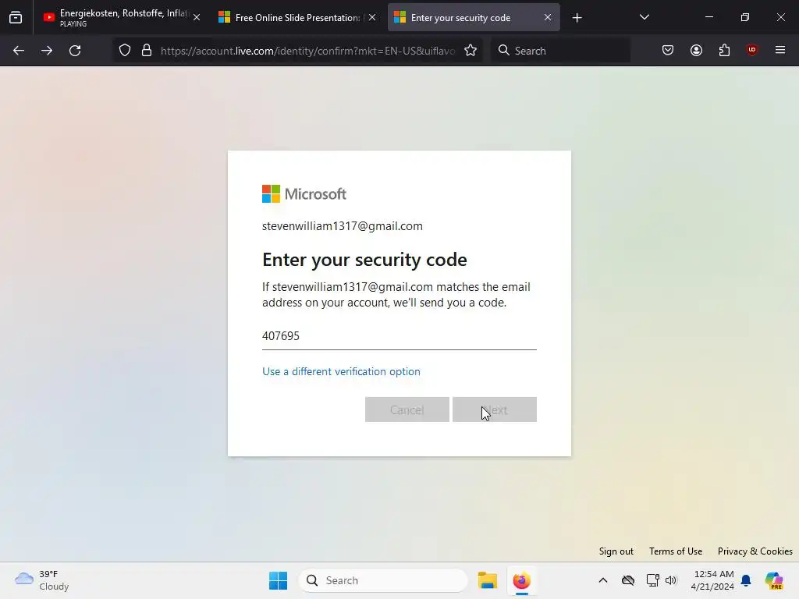This screenshot has width=799, height=599.
Task: Open the Windows Start menu
Action: click(279, 580)
